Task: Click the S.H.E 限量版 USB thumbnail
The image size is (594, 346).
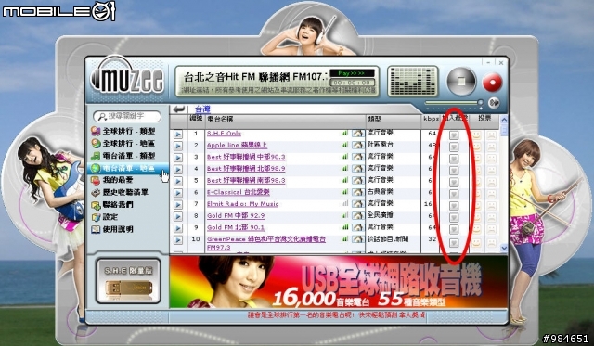Action: click(128, 280)
